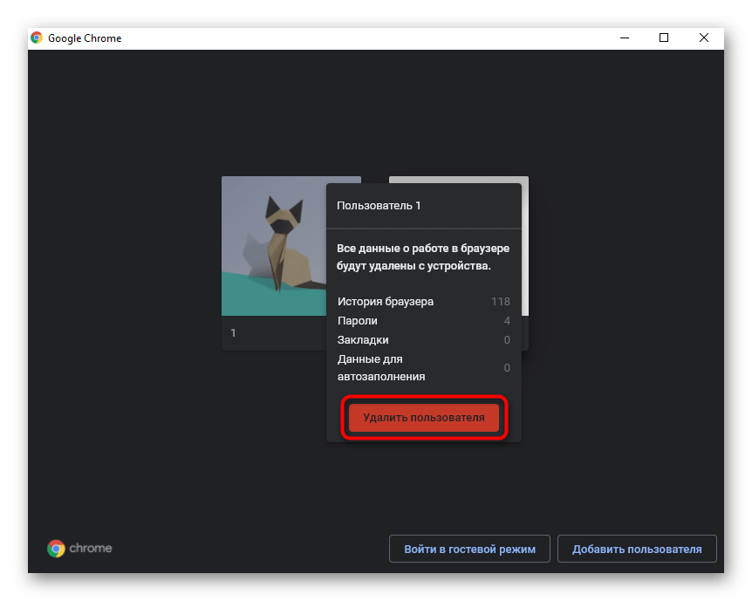Open guest mode via Войти в гостевой режим
This screenshot has width=752, height=601.
(x=469, y=549)
